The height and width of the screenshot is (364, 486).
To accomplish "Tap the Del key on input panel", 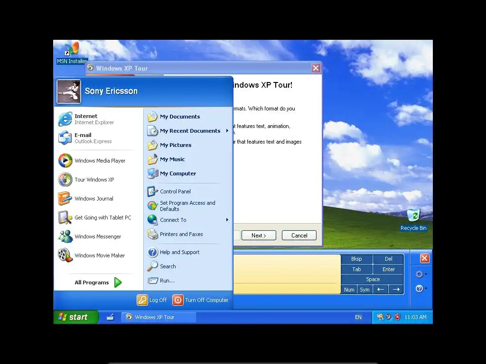I will click(x=388, y=259).
